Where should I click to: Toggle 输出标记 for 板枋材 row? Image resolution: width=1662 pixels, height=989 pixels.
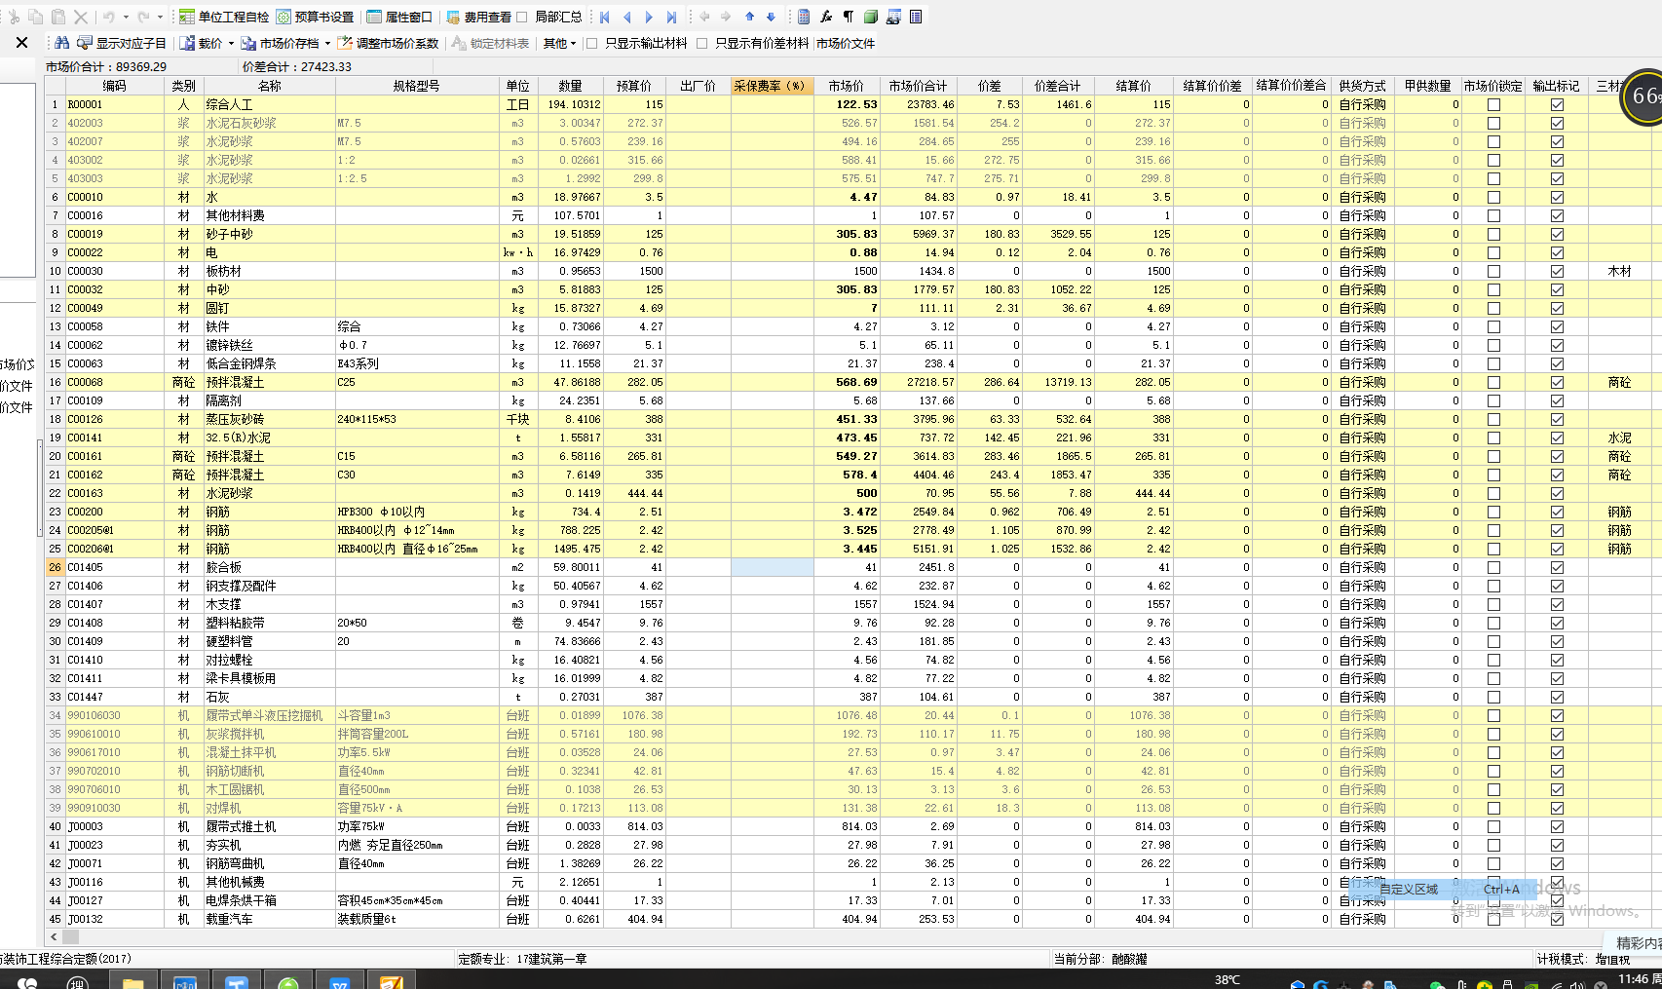point(1557,271)
